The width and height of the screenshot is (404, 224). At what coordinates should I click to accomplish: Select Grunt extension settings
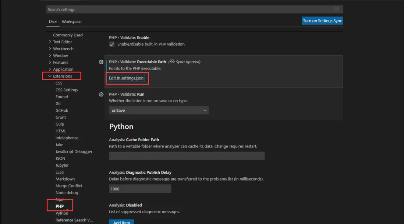point(61,117)
